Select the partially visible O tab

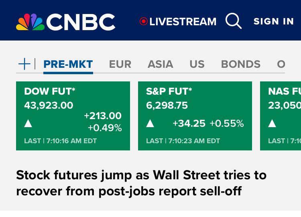[281, 64]
